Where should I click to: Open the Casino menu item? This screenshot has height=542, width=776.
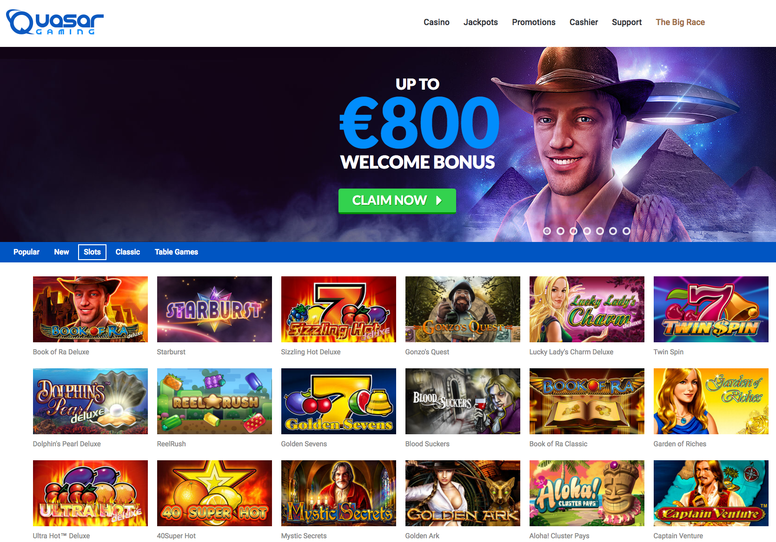437,22
